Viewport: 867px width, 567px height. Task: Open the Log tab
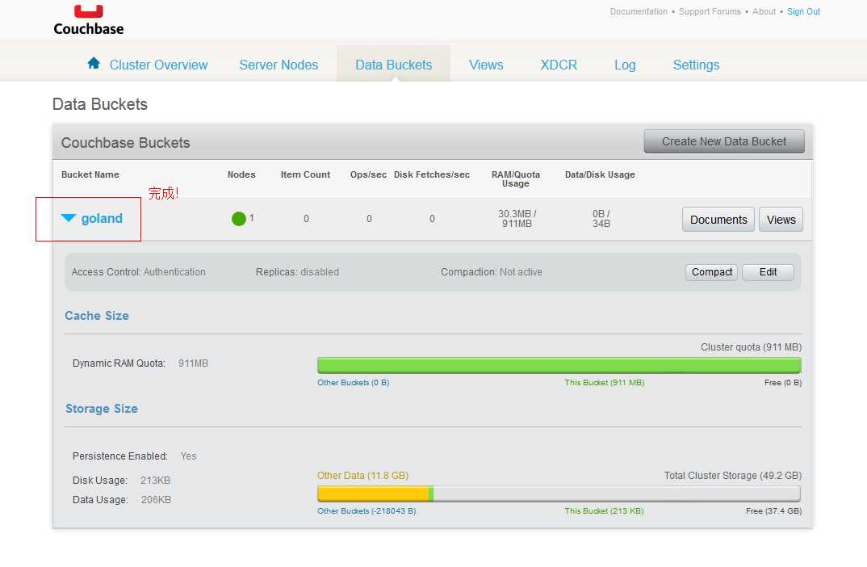point(625,65)
